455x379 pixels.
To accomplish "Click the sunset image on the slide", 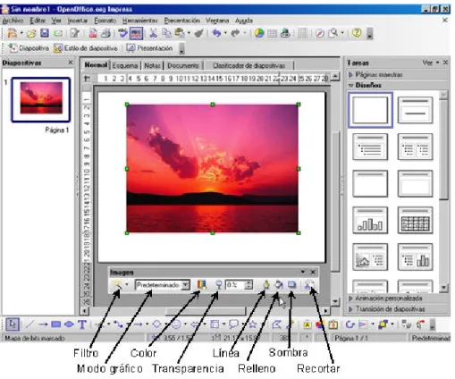I will tap(213, 169).
